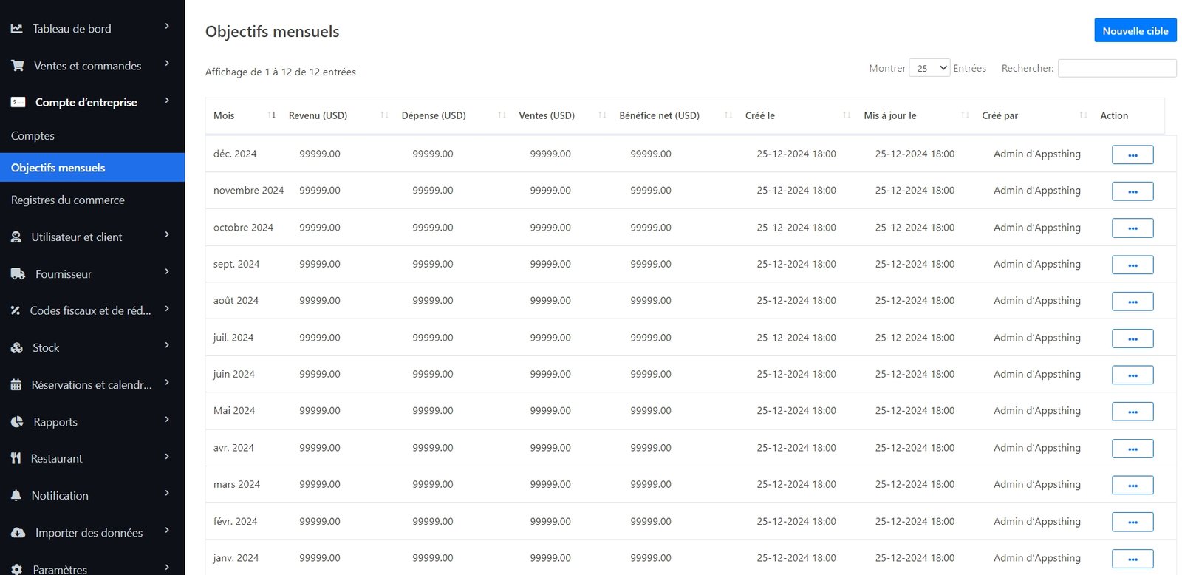
Task: Click the shopping cart icon for Ventes et commandes
Action: [x=18, y=66]
